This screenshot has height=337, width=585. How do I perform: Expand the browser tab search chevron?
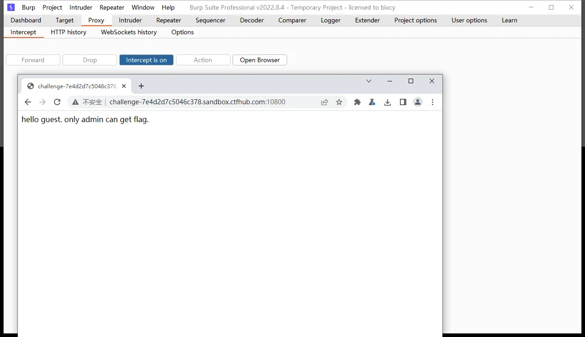click(369, 81)
